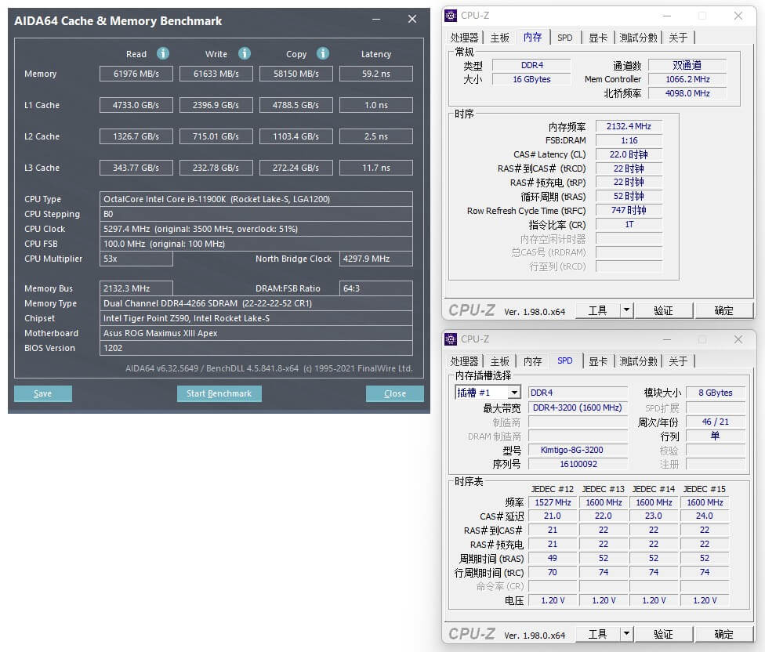Viewport: 765px width, 652px height.
Task: Click the CPU-Z logo icon in top window title
Action: [451, 15]
